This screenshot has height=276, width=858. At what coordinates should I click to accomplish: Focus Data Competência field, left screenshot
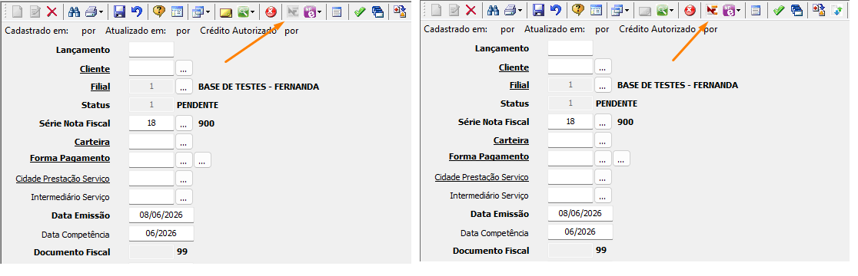pos(161,234)
